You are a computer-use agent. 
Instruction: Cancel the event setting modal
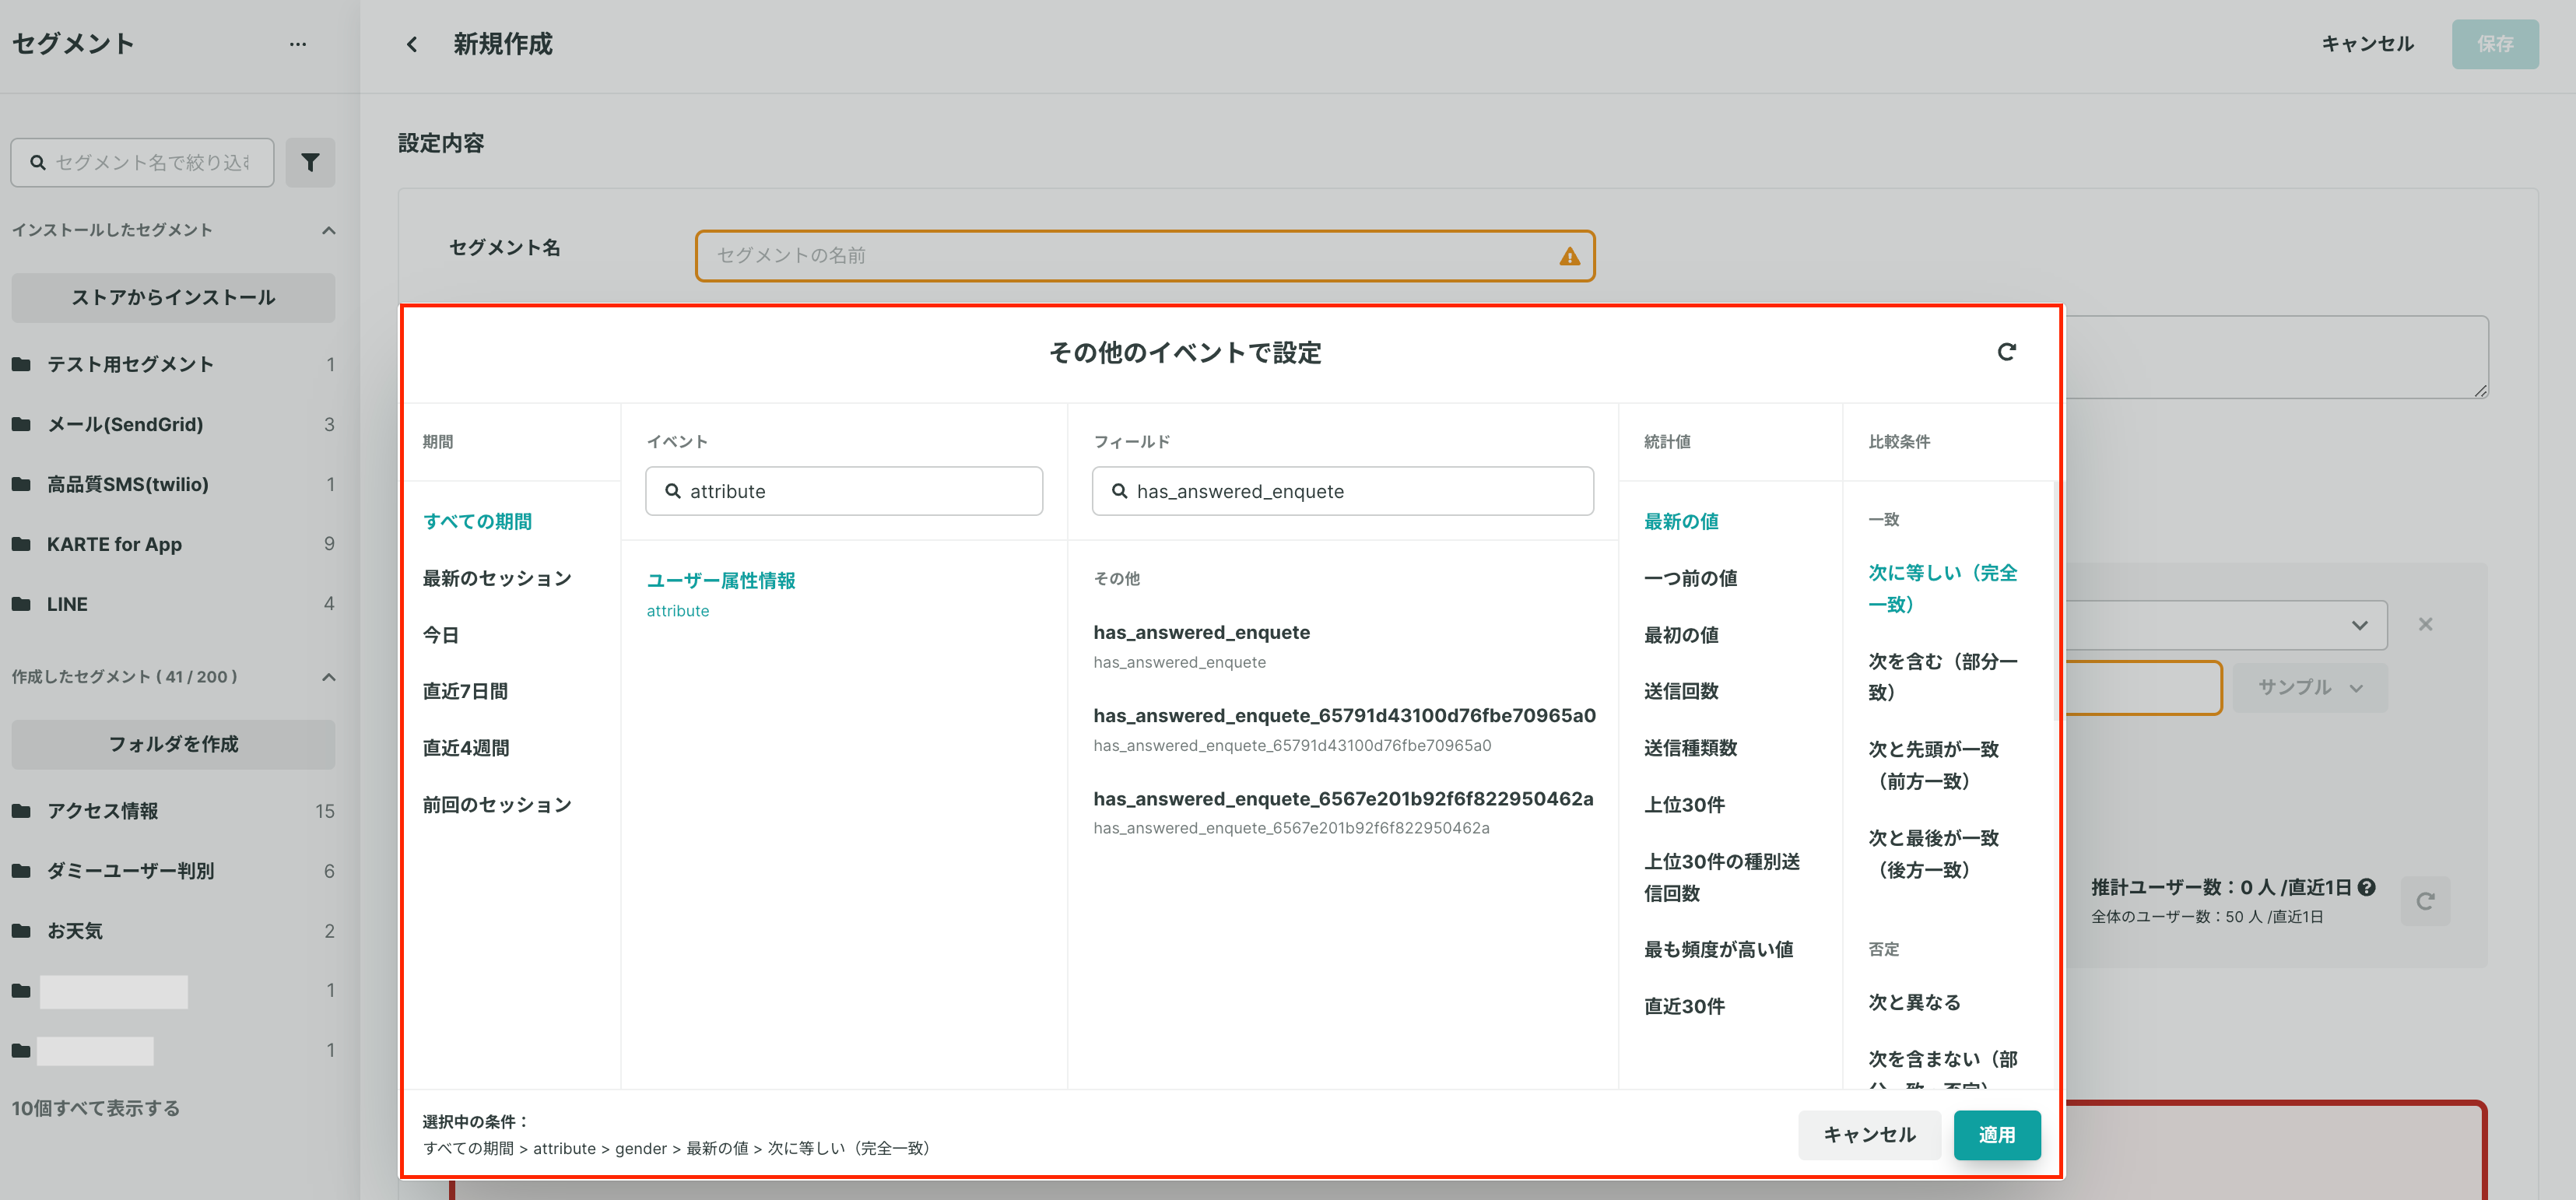click(x=1869, y=1135)
